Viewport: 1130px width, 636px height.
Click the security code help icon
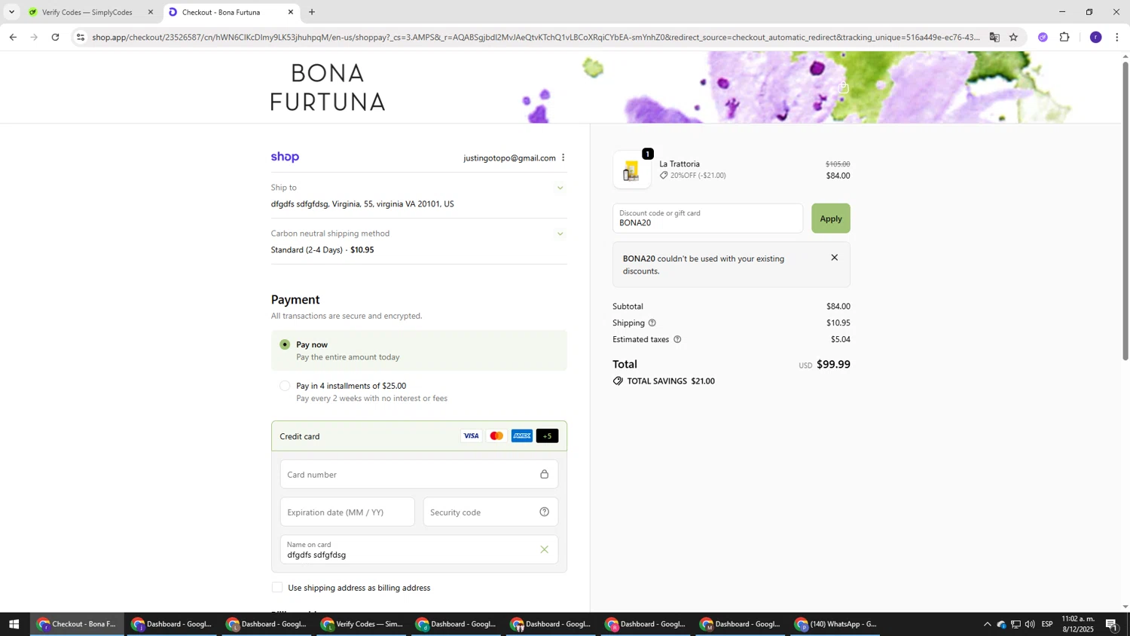pyautogui.click(x=544, y=512)
